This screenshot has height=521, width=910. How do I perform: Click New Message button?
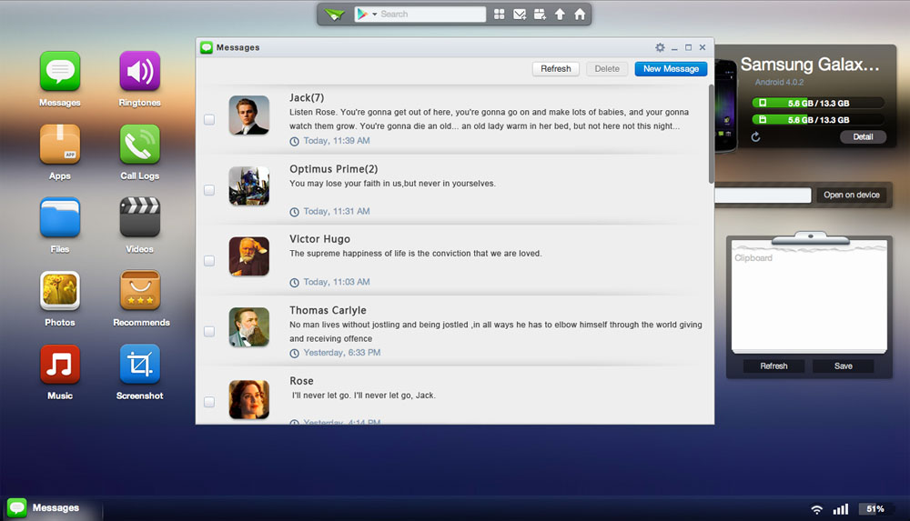(671, 69)
